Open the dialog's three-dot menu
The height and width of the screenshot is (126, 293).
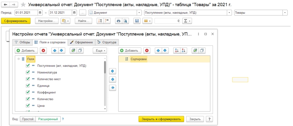199,34
